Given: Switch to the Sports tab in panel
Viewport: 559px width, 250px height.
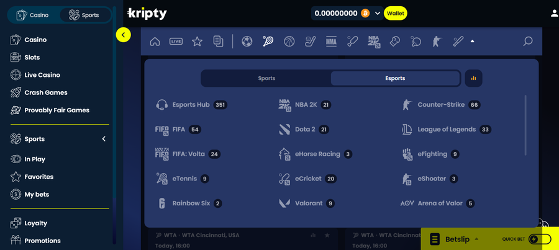Looking at the screenshot, I should pos(266,78).
